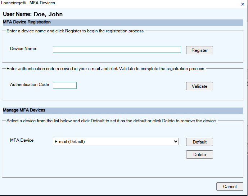The height and width of the screenshot is (196, 248).
Task: Focus the Authentication Code input box
Action: (65, 85)
